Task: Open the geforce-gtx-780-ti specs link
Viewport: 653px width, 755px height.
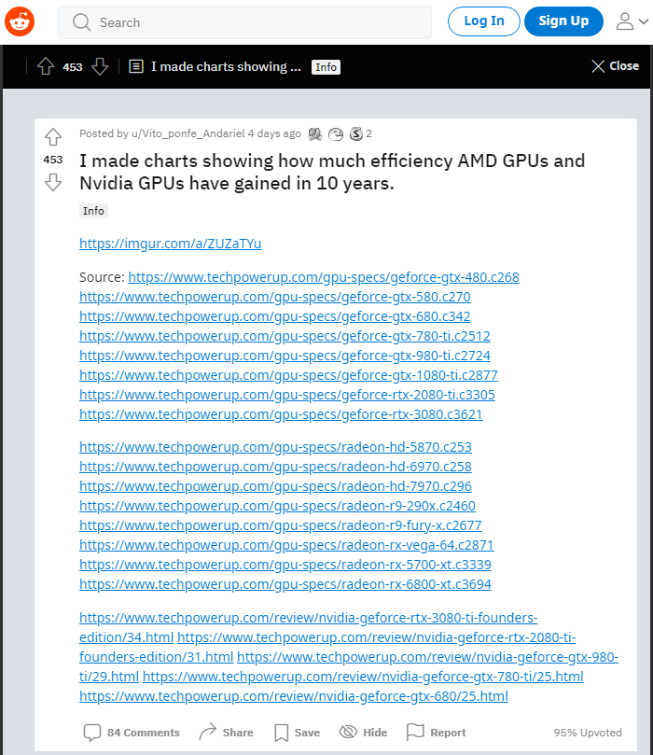Action: coord(285,336)
